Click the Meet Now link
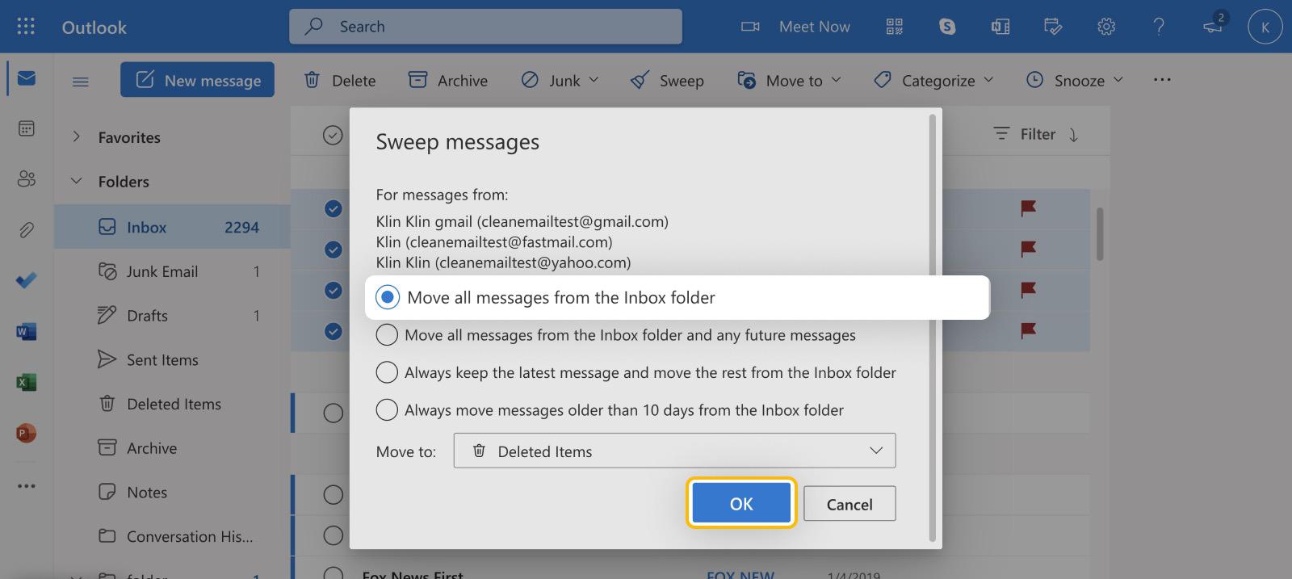The height and width of the screenshot is (579, 1292). (814, 27)
